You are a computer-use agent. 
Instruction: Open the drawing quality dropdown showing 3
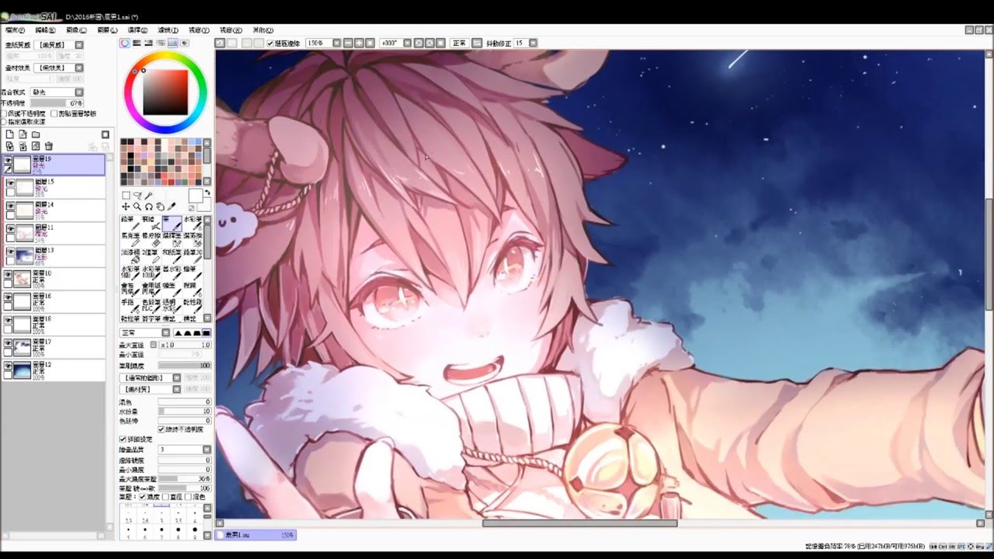207,450
